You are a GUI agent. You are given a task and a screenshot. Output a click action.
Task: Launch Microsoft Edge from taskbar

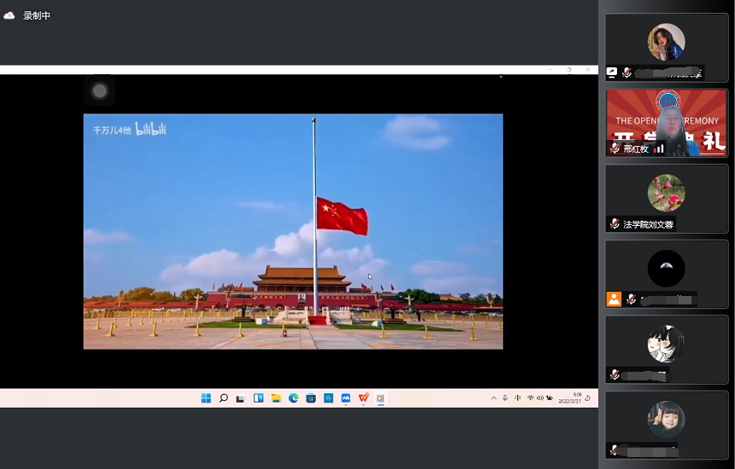pos(294,398)
